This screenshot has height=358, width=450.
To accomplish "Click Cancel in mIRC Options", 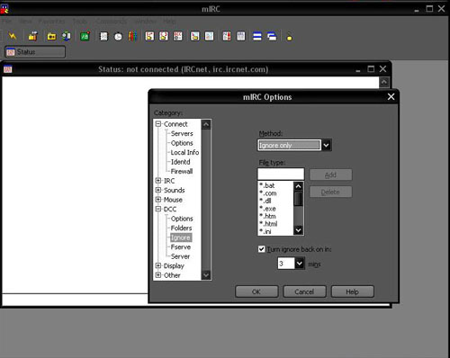I will (304, 291).
